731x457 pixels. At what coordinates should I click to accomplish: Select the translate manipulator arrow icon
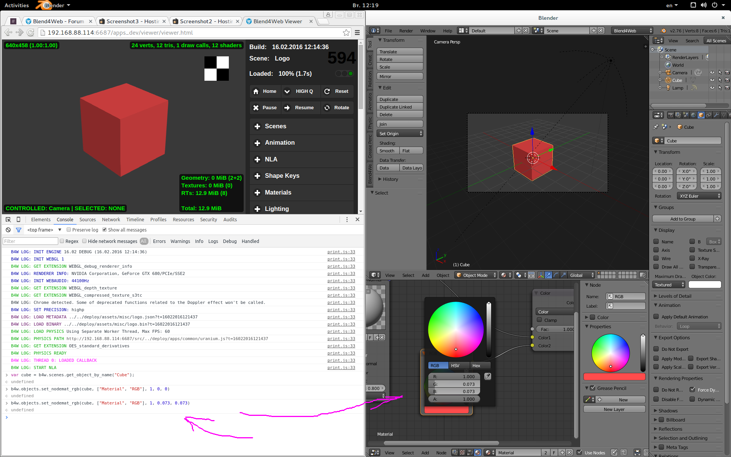coord(549,275)
